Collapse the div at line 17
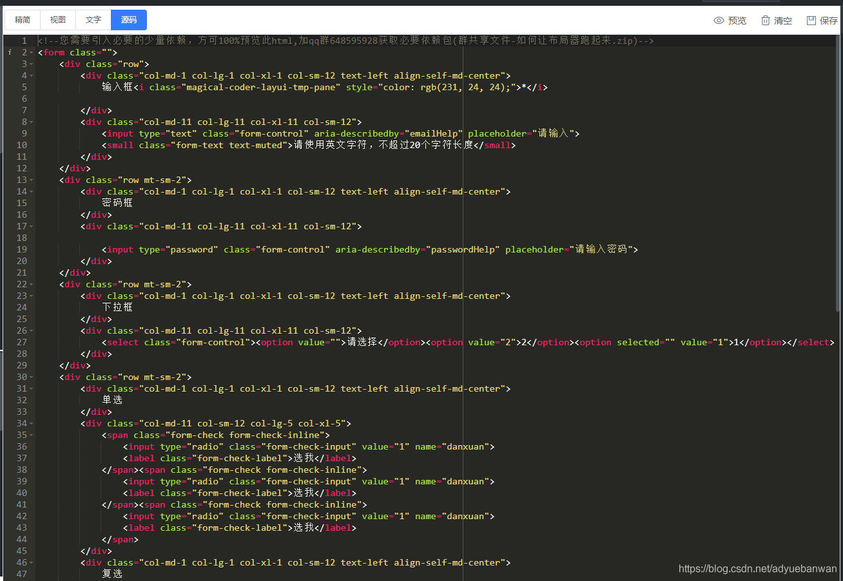843x581 pixels. [32, 226]
